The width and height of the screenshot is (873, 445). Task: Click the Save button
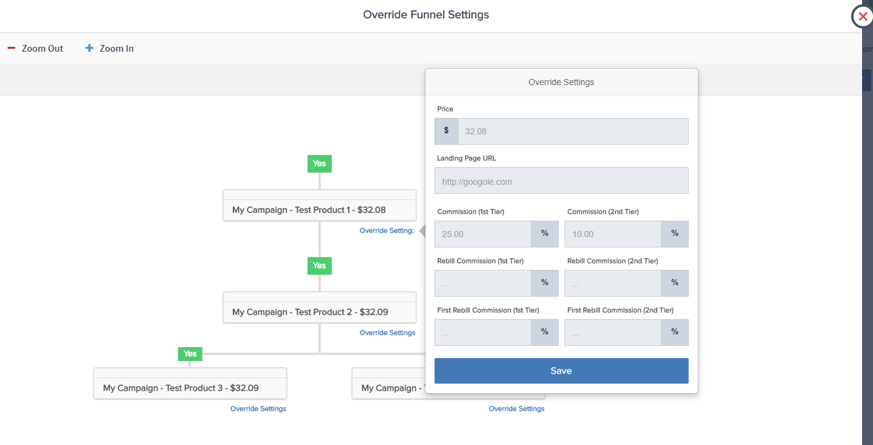coord(561,371)
